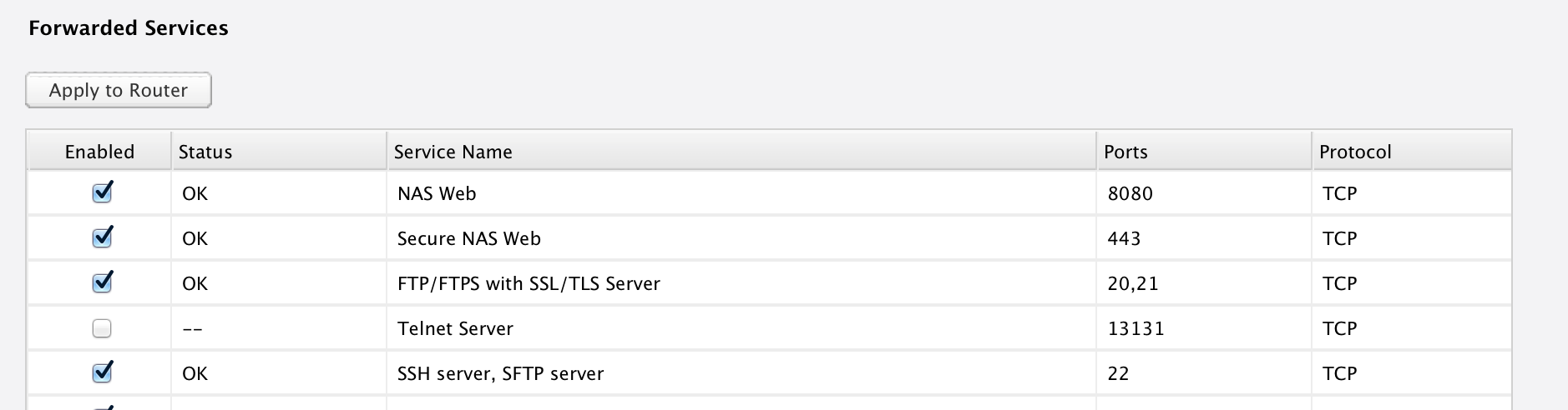Sort table by Status column

(279, 152)
